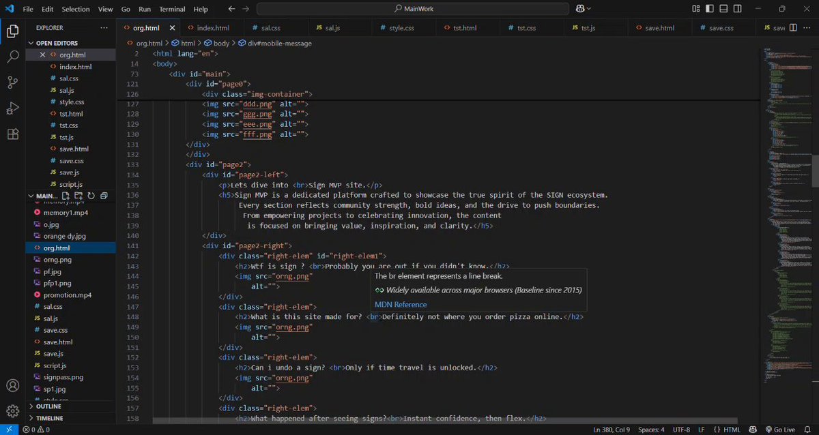The image size is (819, 435).
Task: Click the VS Code logo in the title bar
Action: click(x=9, y=9)
